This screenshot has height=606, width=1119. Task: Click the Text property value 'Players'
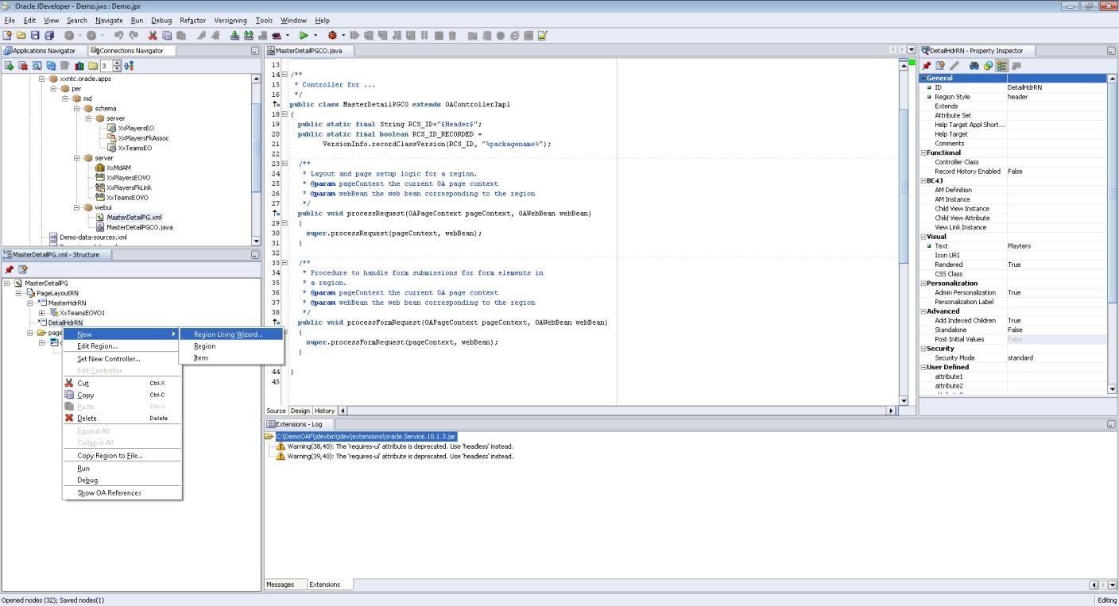tap(1056, 246)
